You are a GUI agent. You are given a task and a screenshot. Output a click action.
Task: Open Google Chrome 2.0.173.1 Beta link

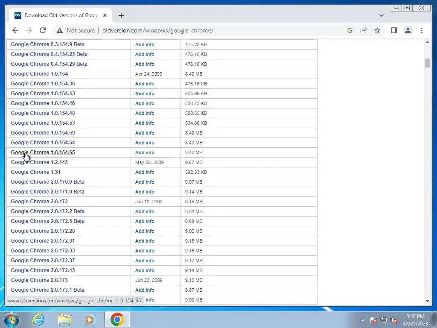pos(48,290)
